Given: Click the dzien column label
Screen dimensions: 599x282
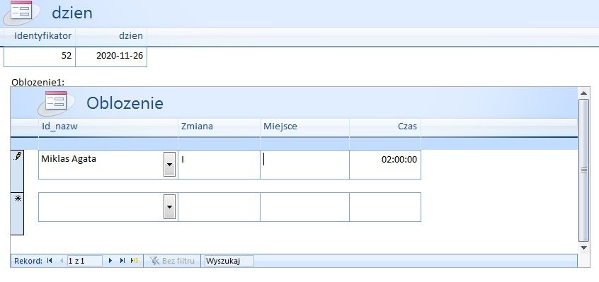Looking at the screenshot, I should (x=131, y=36).
